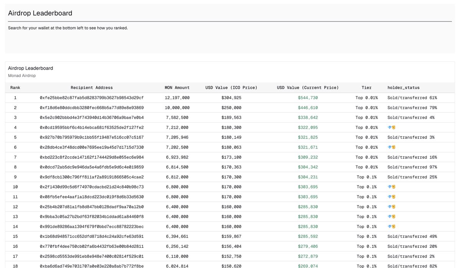
Task: Click the MON amount 6,923,982
Action: click(x=177, y=157)
